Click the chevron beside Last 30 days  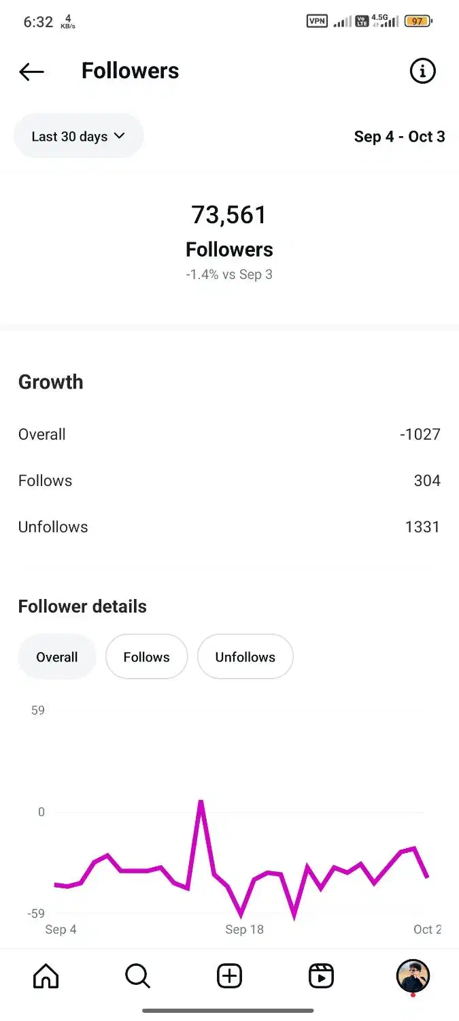[120, 135]
